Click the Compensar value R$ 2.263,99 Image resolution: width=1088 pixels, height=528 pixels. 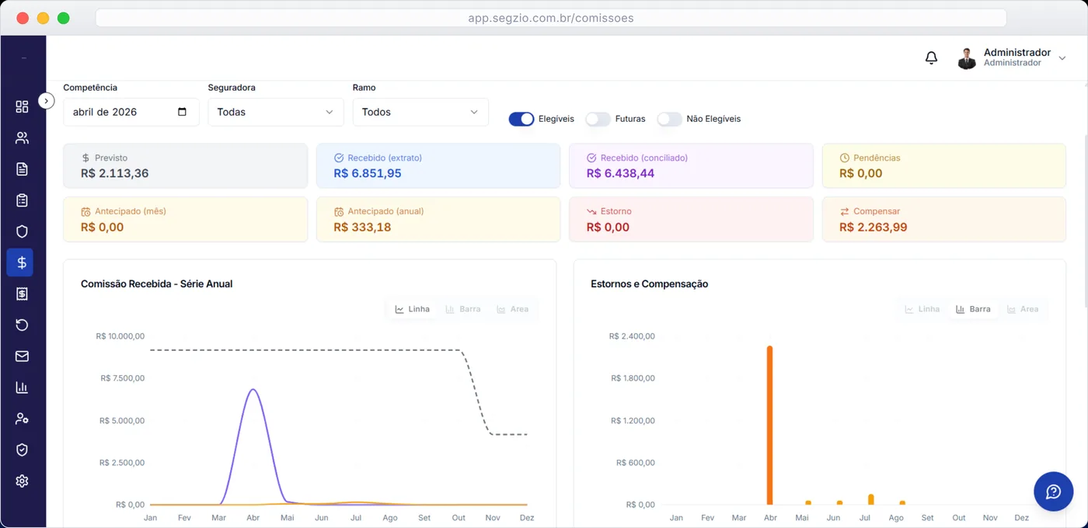(x=874, y=228)
